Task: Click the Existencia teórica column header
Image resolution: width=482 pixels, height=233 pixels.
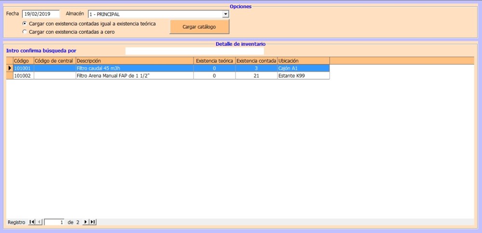Action: 214,61
